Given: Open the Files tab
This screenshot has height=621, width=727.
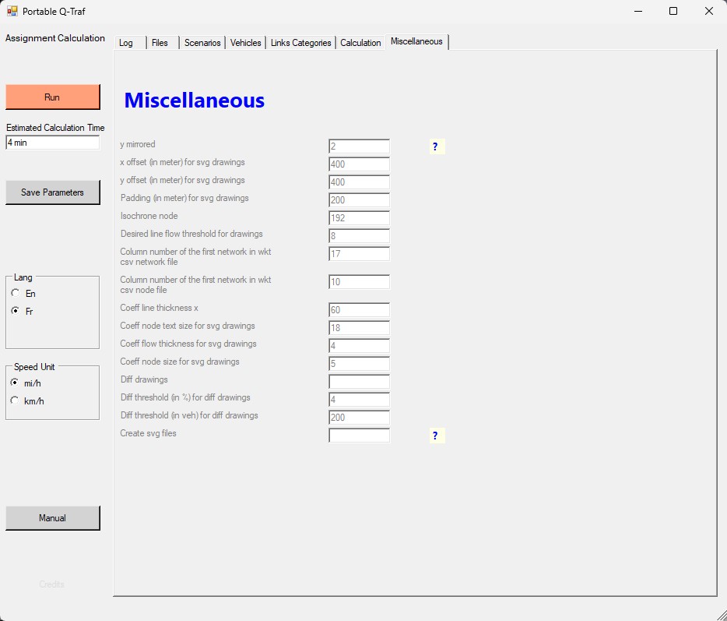Looking at the screenshot, I should (160, 43).
